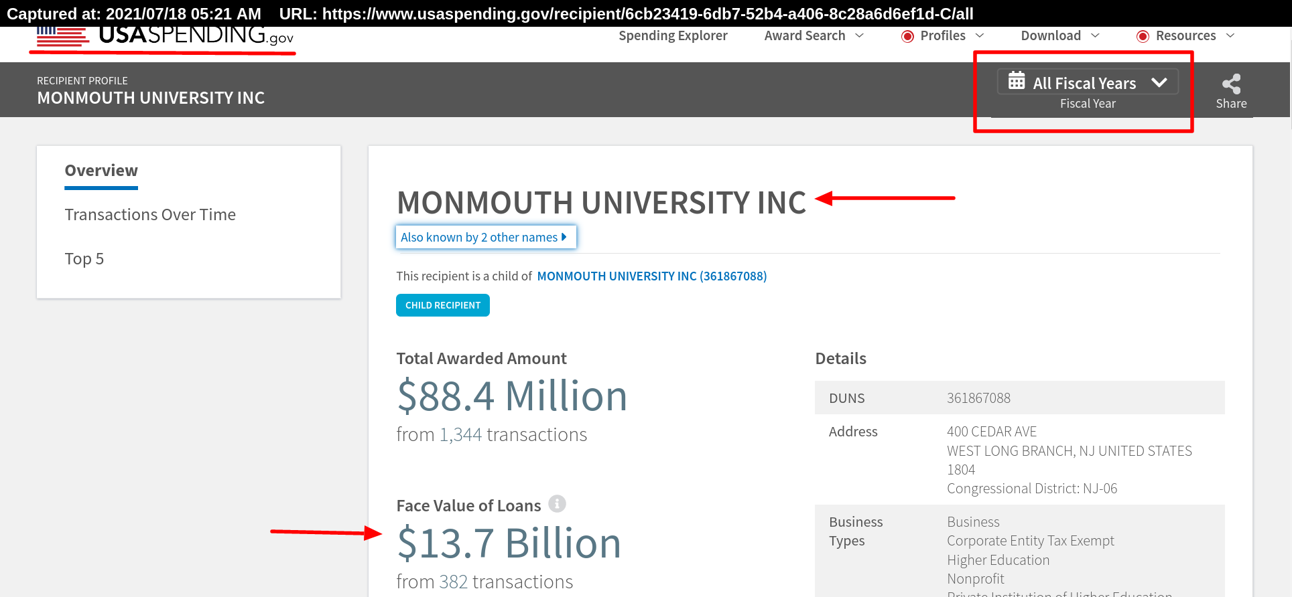The width and height of the screenshot is (1292, 597).
Task: Click the address line 400 CEDAR AVE
Action: pyautogui.click(x=992, y=432)
